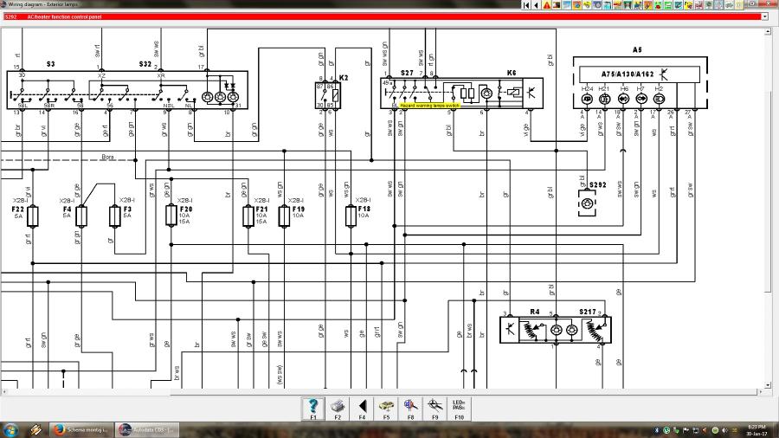
Task: Jump to first page using top toolbar arrow
Action: (527, 5)
